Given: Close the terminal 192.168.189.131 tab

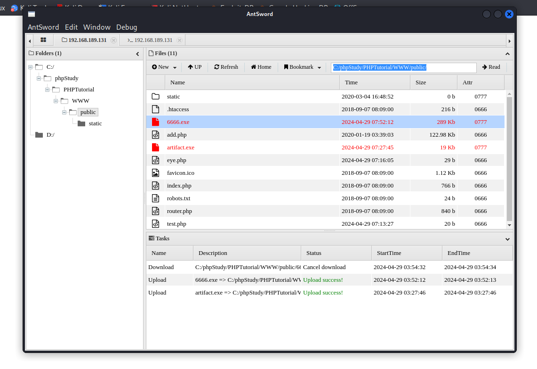Looking at the screenshot, I should click(179, 40).
